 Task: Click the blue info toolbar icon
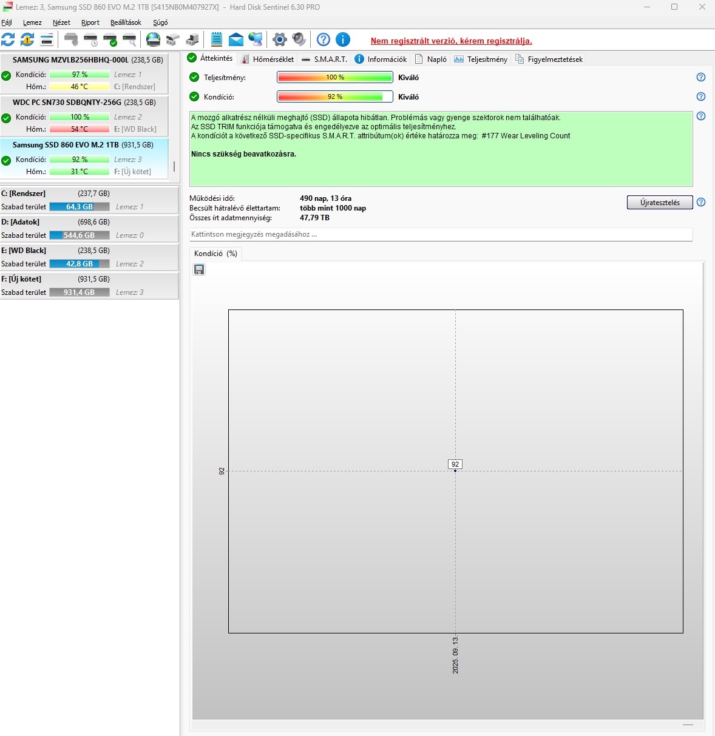(x=343, y=40)
